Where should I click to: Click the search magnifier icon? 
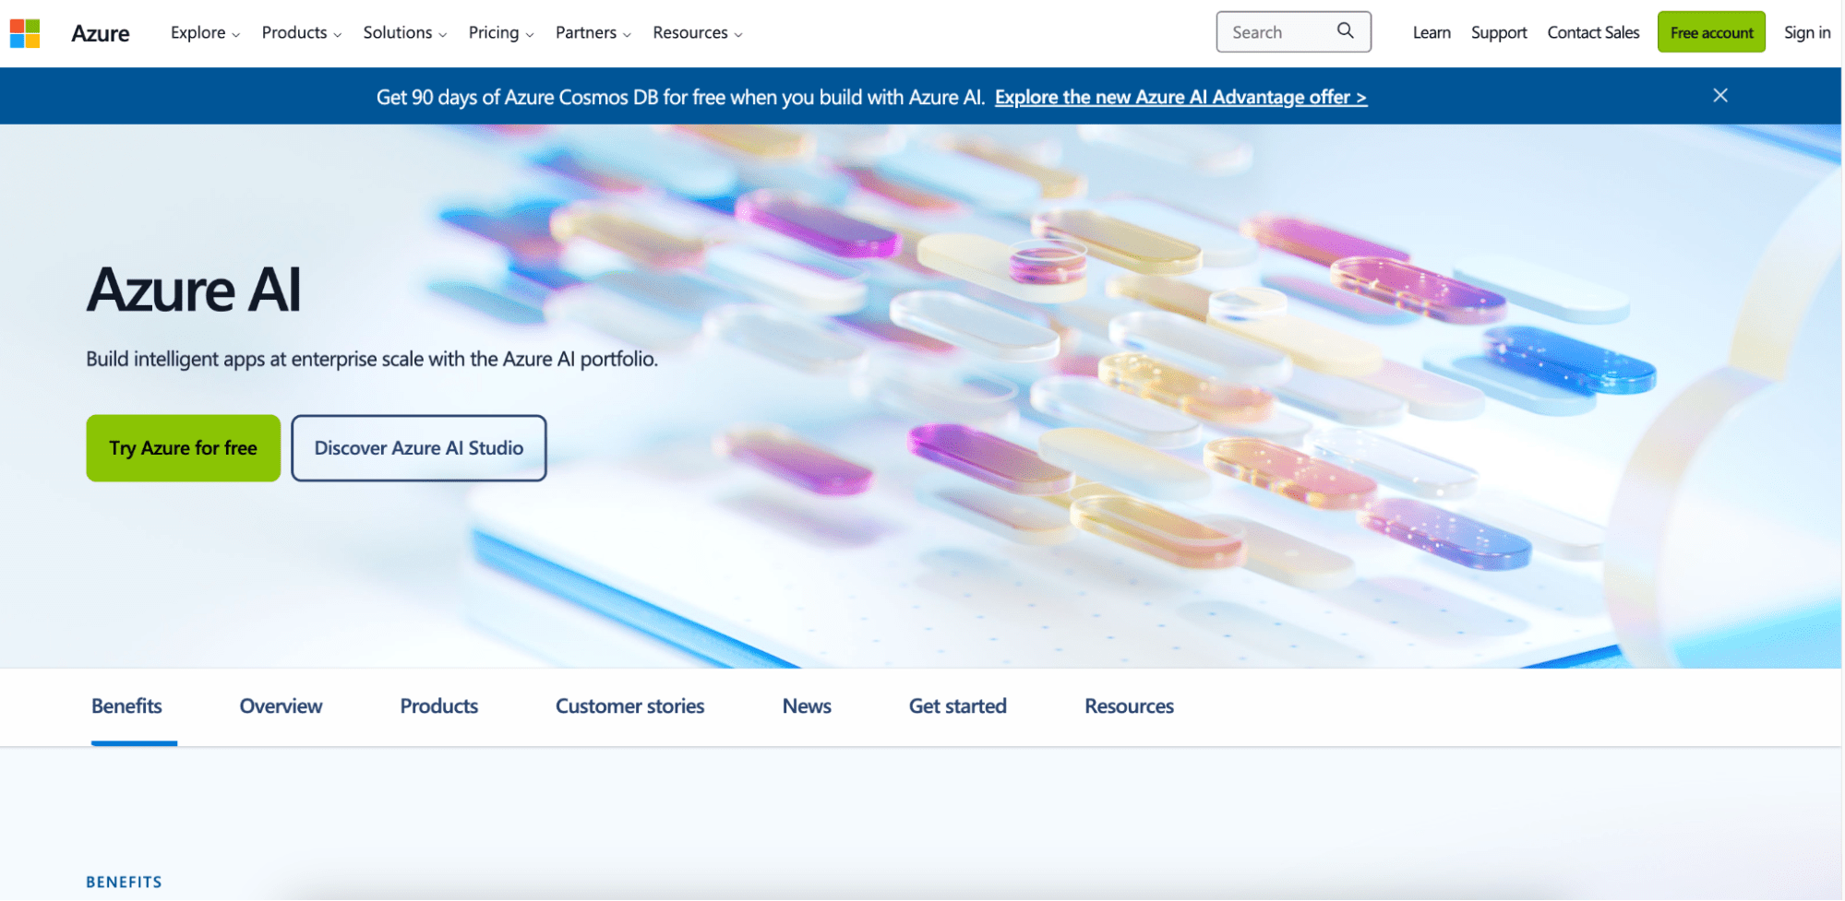1345,31
